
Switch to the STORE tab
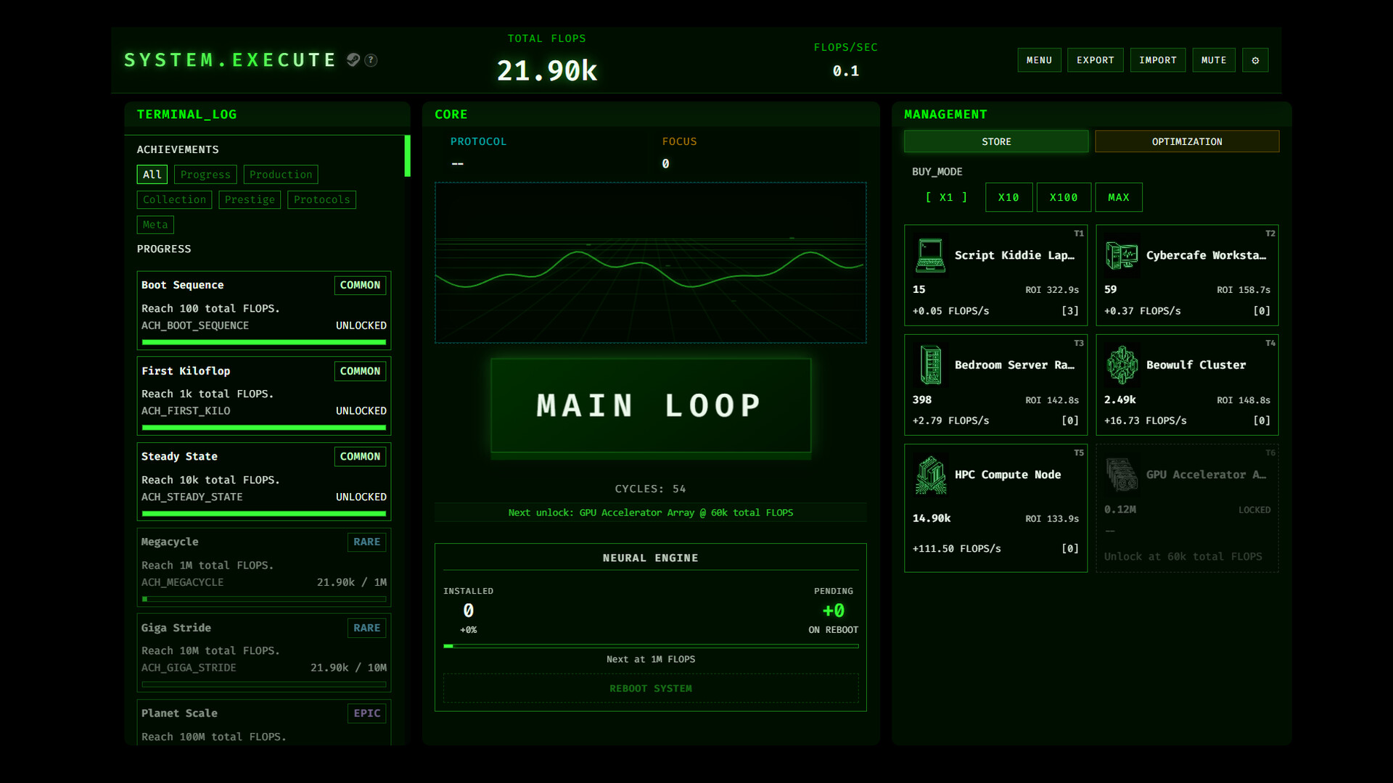(x=995, y=141)
